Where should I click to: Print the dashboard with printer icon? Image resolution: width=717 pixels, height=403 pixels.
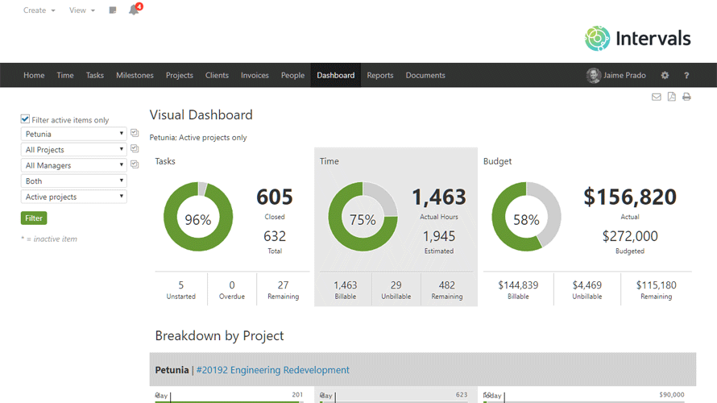coord(686,97)
